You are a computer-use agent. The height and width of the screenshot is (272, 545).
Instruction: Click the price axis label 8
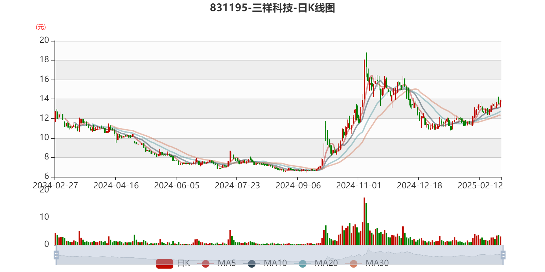(47, 157)
